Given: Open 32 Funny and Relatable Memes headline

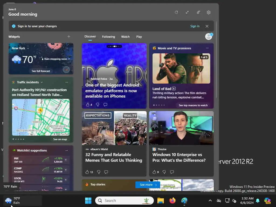Looking at the screenshot, I should point(114,157).
